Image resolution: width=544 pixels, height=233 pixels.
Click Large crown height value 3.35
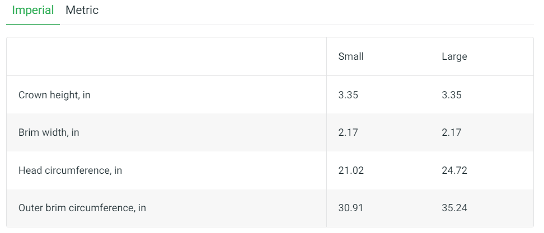click(452, 95)
